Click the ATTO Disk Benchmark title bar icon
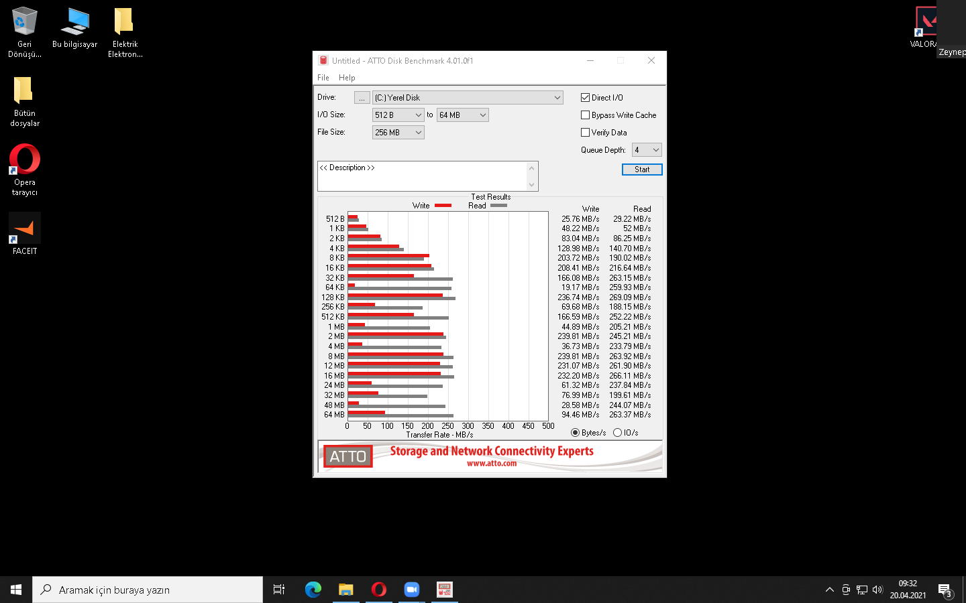This screenshot has height=603, width=966. [x=323, y=60]
